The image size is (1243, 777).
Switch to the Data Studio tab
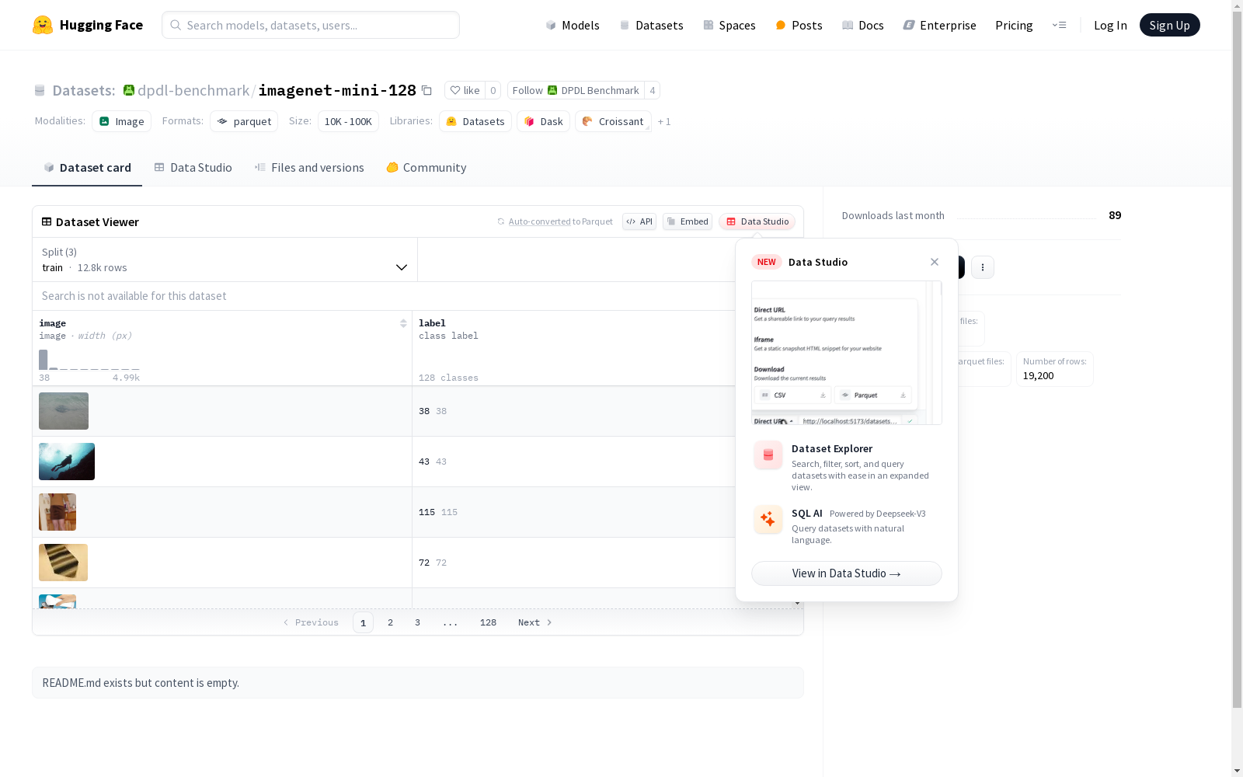tap(193, 168)
